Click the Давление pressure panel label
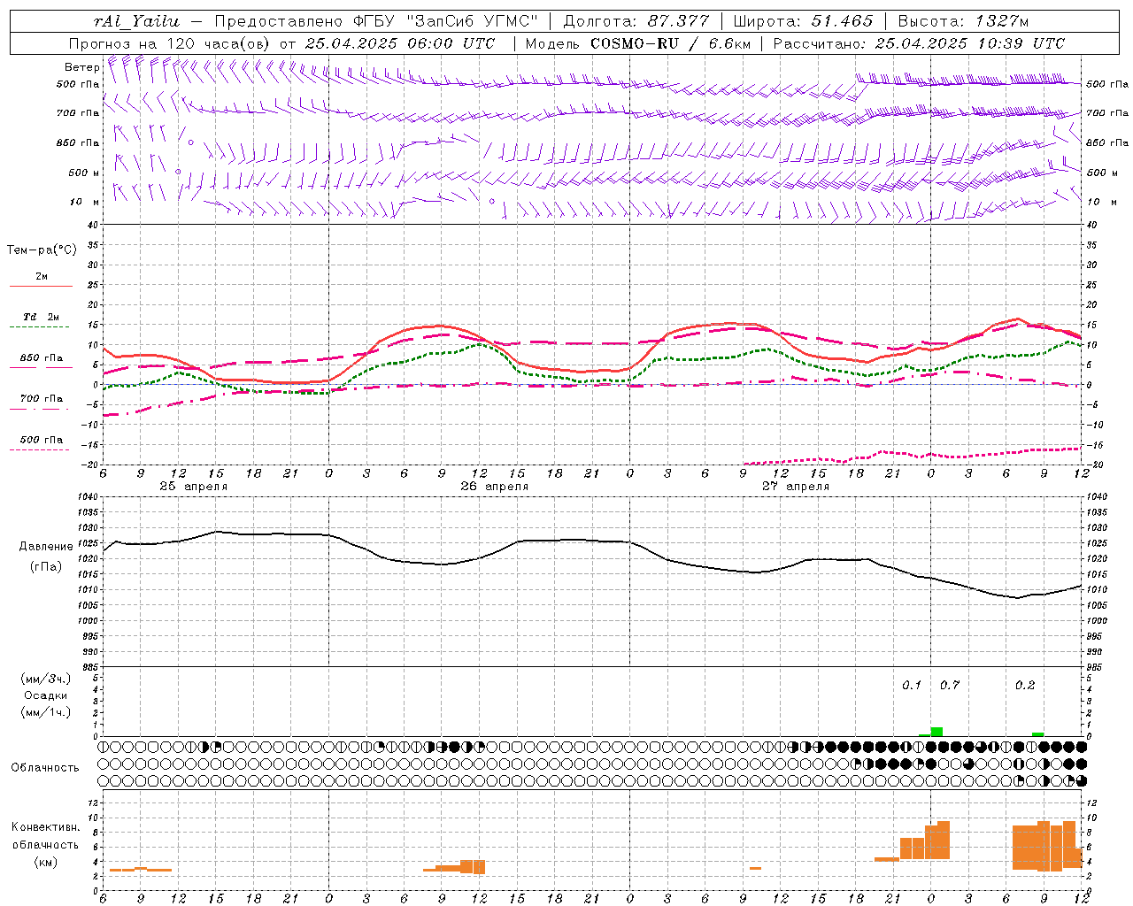The image size is (1133, 906). click(44, 547)
